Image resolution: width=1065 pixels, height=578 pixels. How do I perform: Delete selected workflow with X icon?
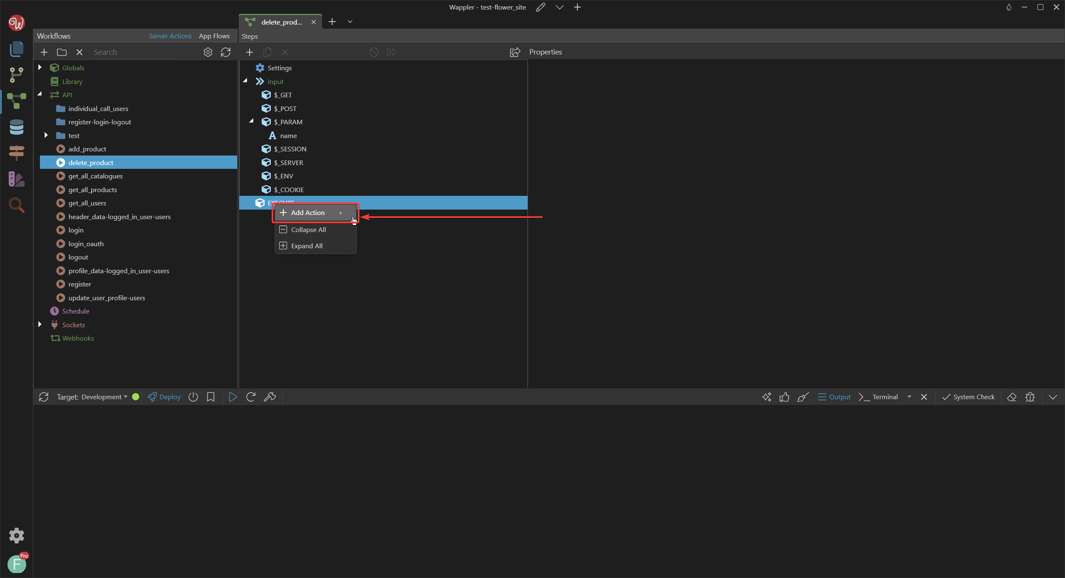tap(79, 52)
